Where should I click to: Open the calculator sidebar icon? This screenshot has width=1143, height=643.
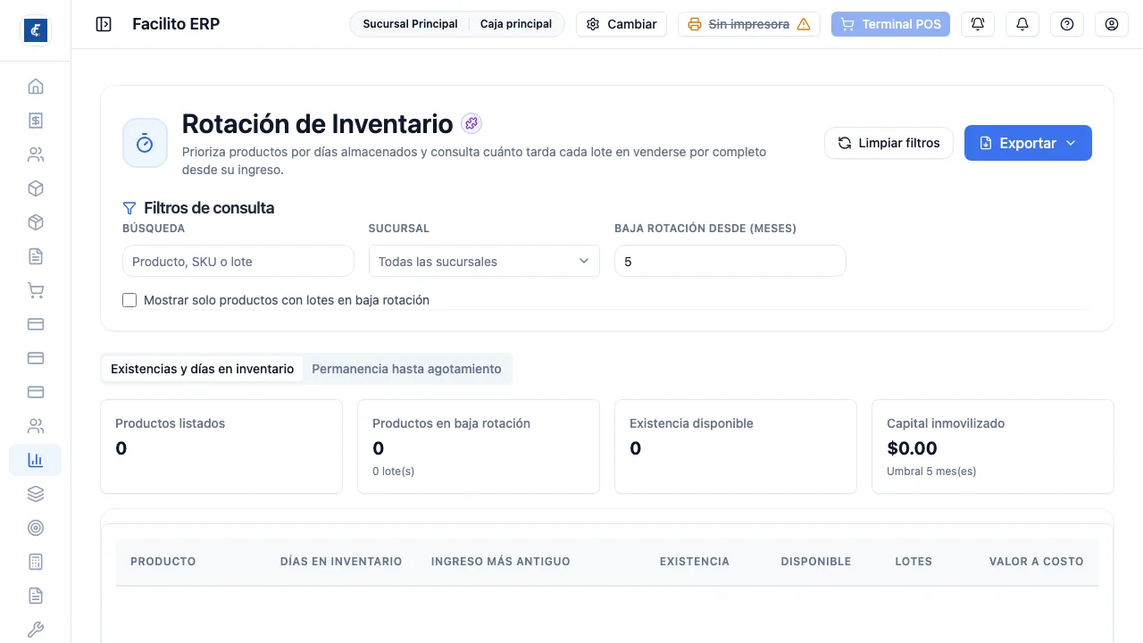[36, 562]
